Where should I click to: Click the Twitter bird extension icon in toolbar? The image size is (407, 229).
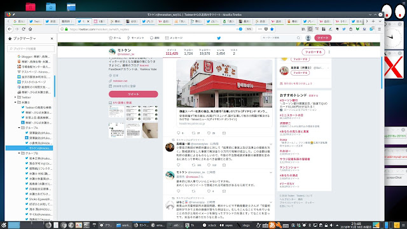343,29
